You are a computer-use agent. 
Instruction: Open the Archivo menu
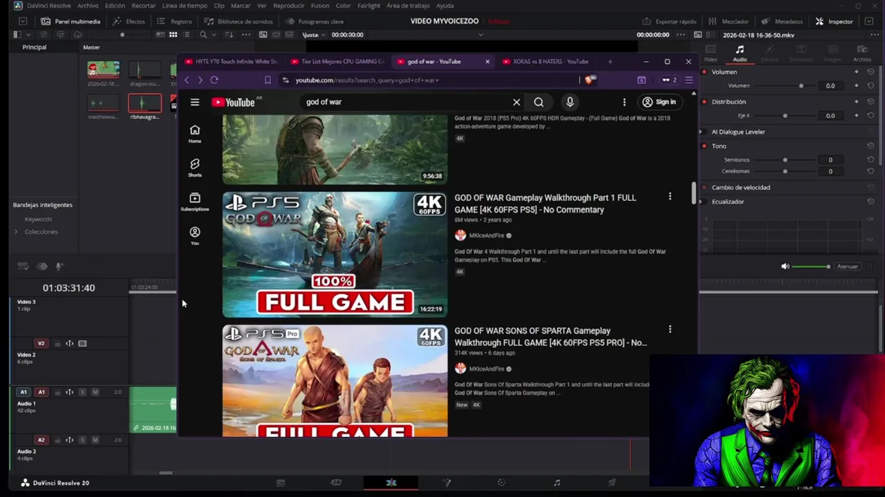click(x=88, y=6)
